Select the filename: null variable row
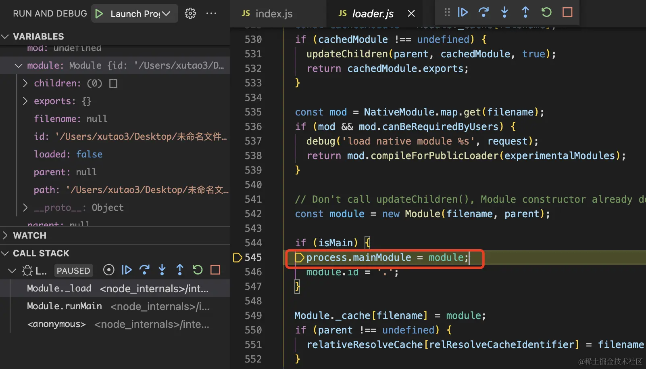 pos(115,119)
